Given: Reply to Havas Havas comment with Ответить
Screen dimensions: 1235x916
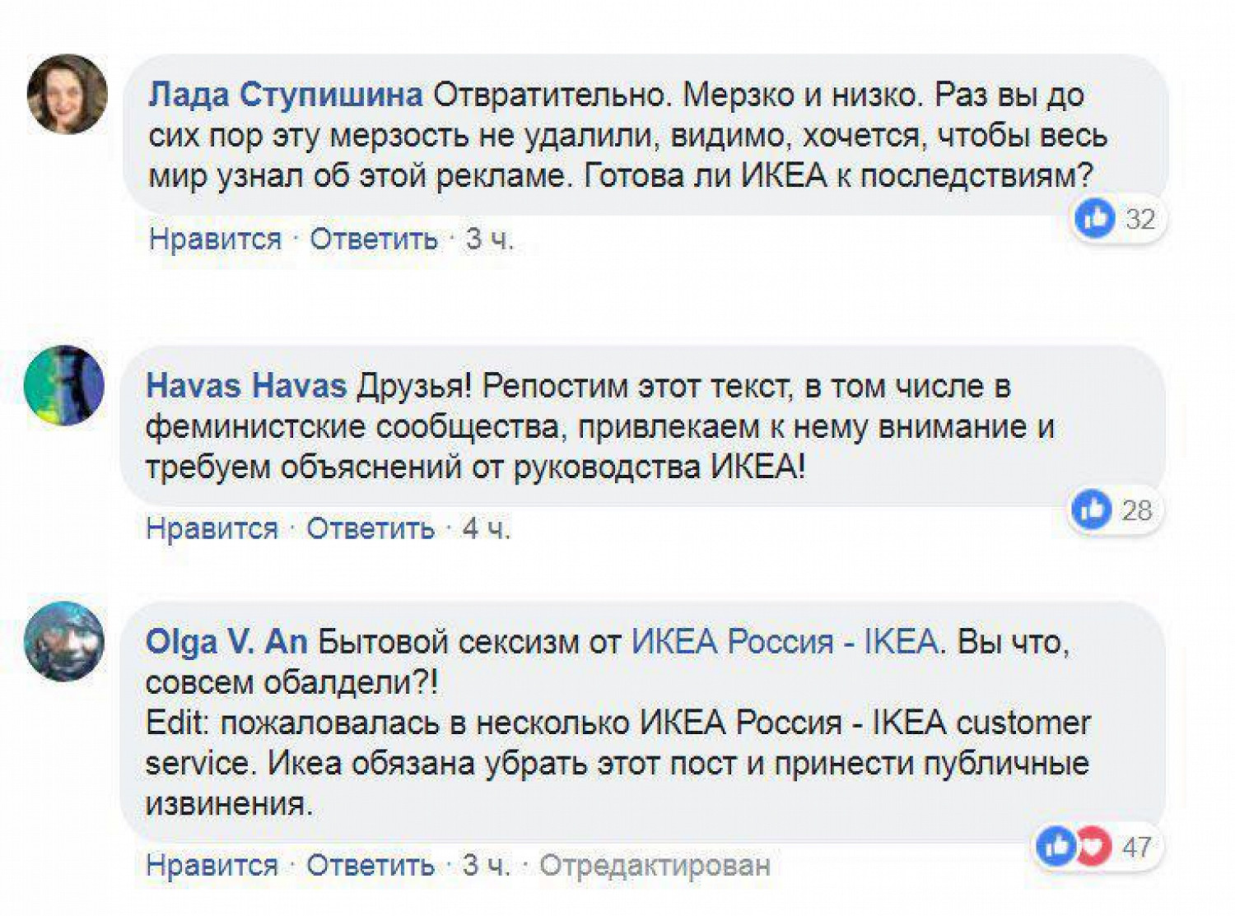Looking at the screenshot, I should click(370, 529).
